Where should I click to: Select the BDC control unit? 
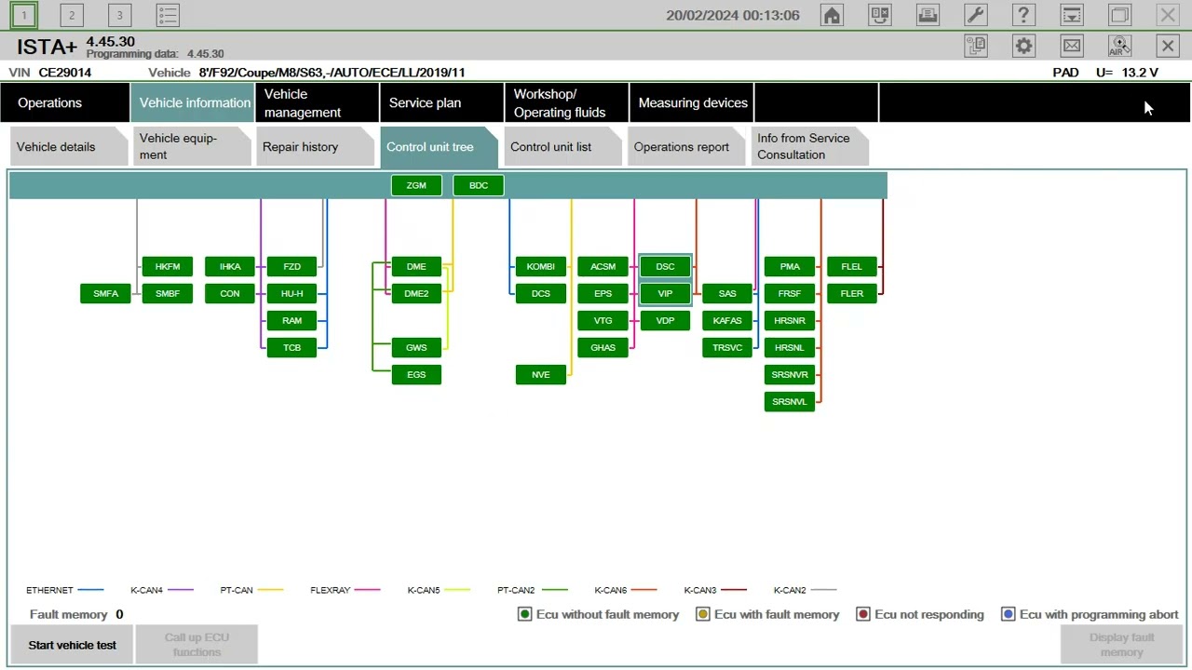(479, 185)
